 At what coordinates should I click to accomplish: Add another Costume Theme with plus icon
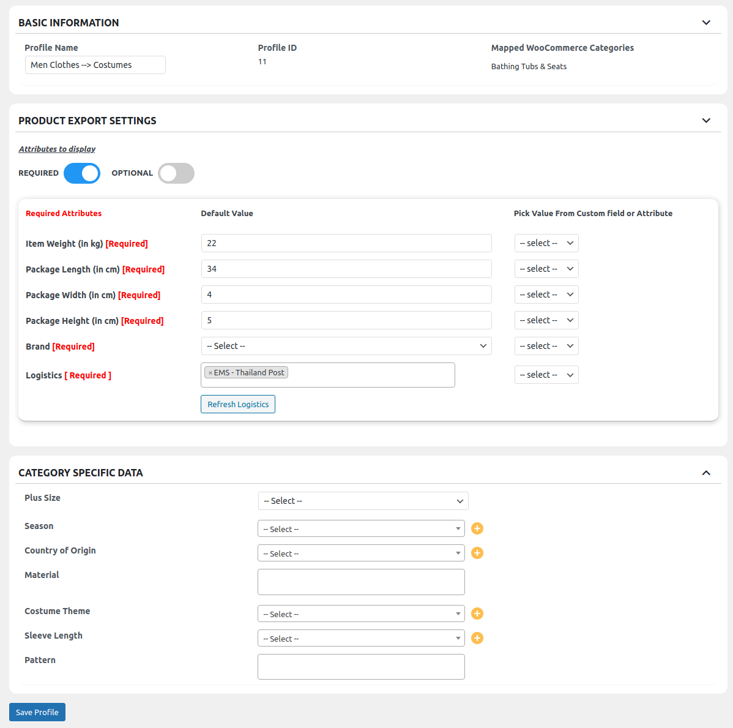click(477, 613)
